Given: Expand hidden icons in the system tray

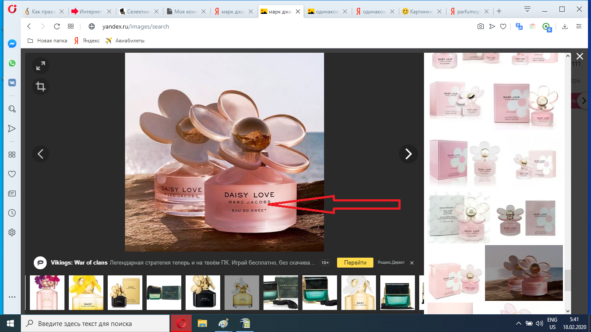Looking at the screenshot, I should pos(518,323).
